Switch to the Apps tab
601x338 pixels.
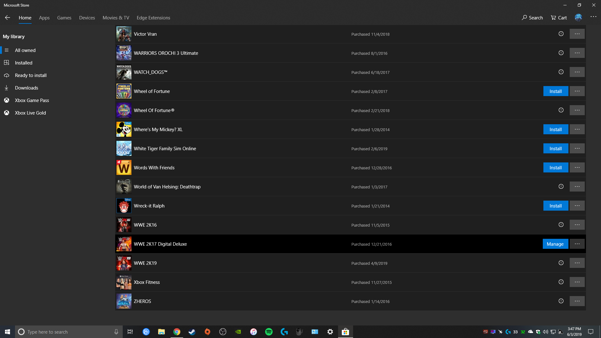[x=44, y=18]
